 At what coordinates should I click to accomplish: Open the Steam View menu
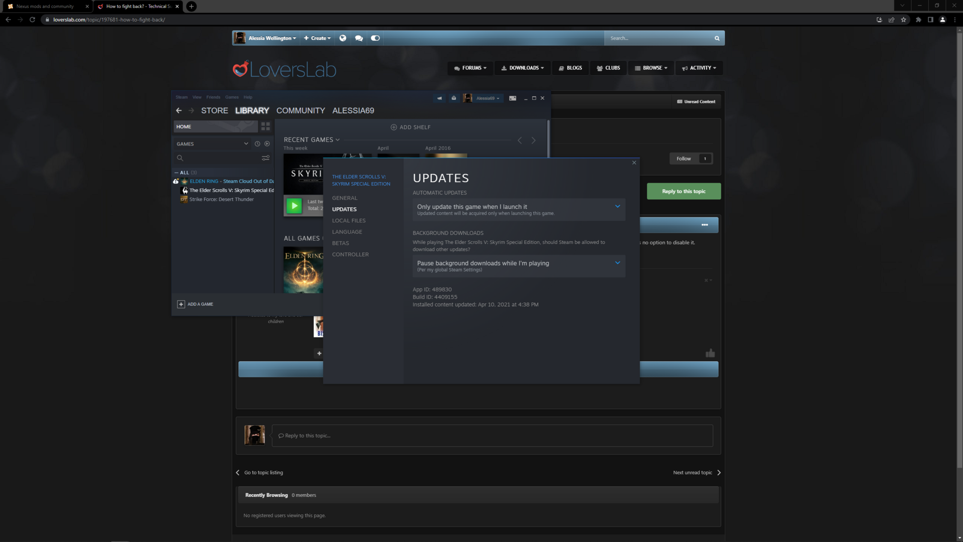pyautogui.click(x=197, y=97)
